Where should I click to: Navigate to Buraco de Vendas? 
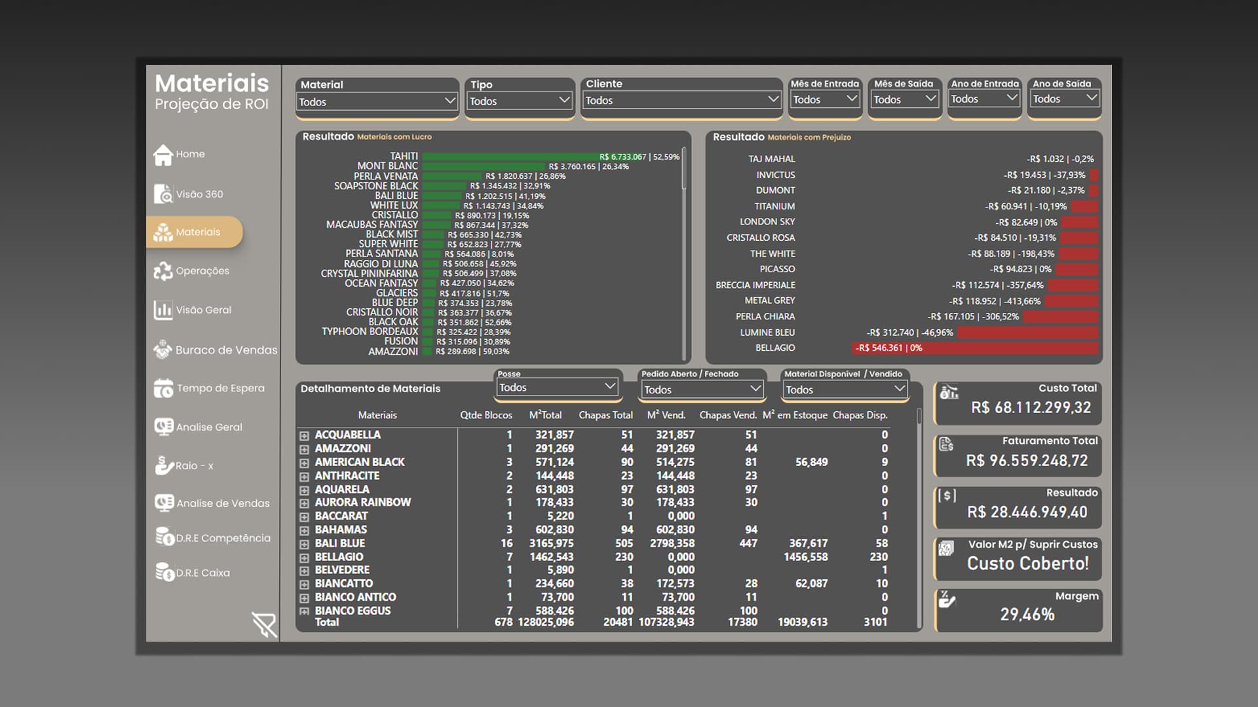click(226, 350)
